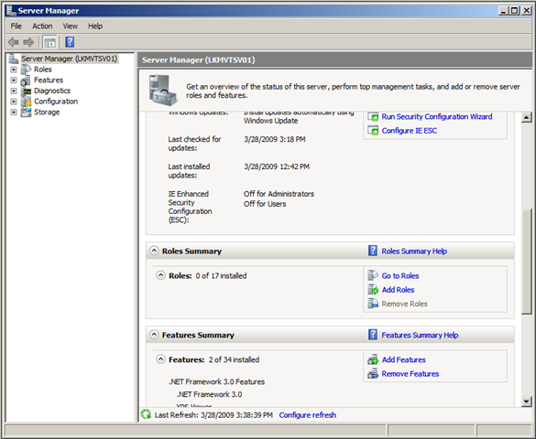
Task: Open the blue Help question mark toolbar icon
Action: 70,42
